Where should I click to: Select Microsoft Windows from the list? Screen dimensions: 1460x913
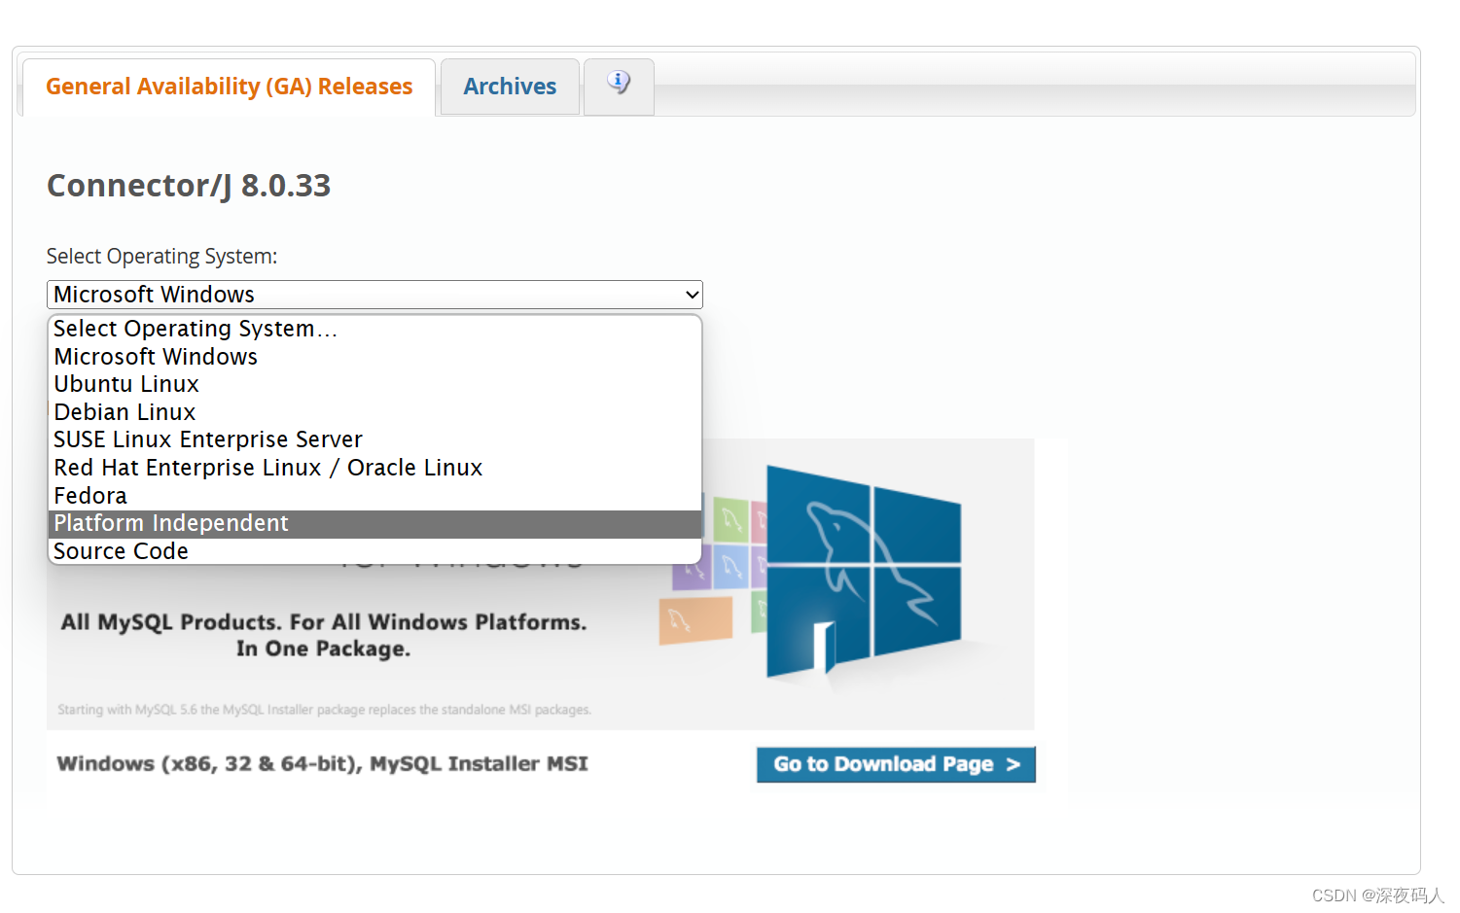pyautogui.click(x=374, y=357)
